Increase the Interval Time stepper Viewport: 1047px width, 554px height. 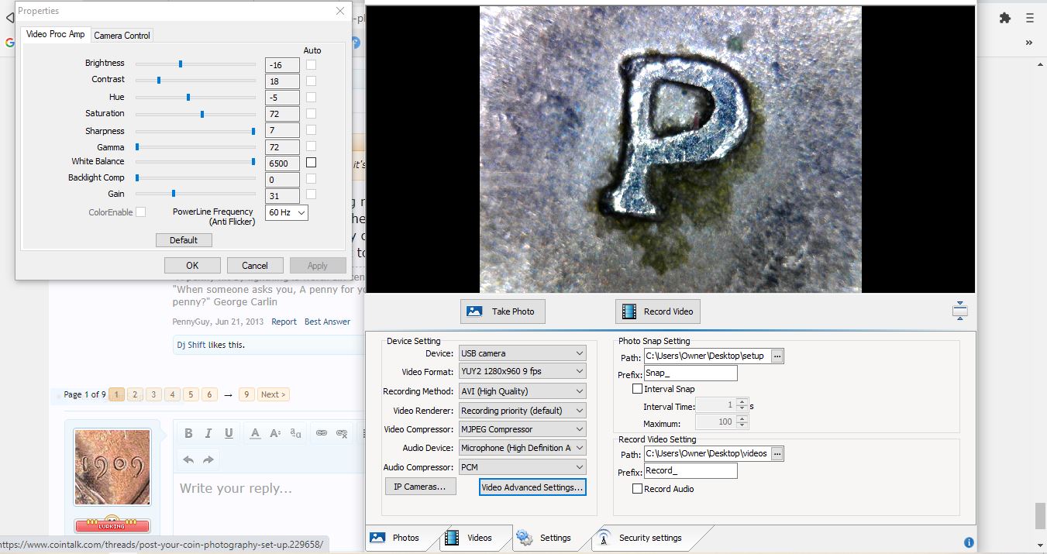[x=742, y=401]
